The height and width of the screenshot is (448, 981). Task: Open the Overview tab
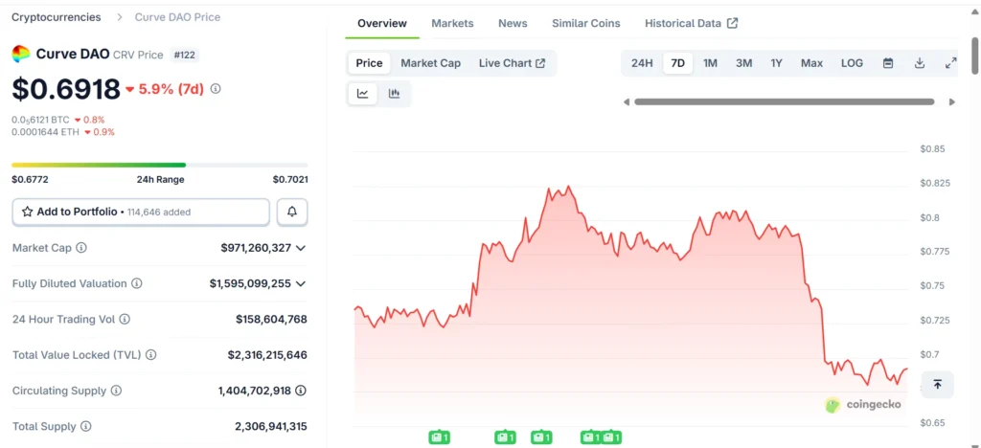(382, 23)
